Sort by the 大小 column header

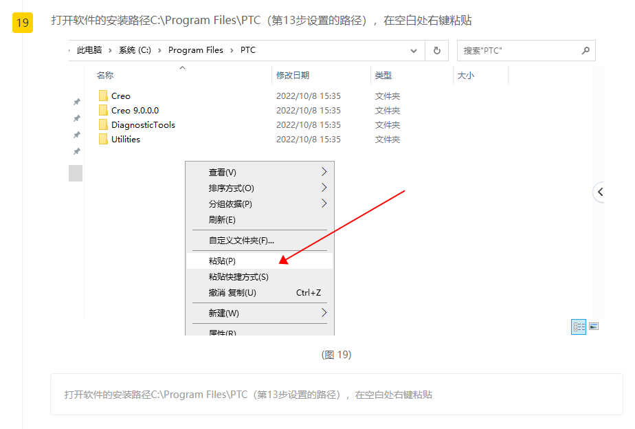(466, 76)
